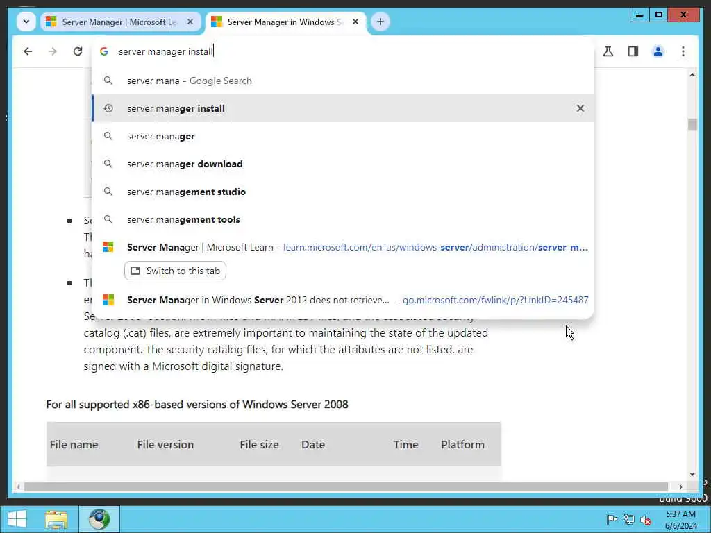Click the forward navigation arrow

(53, 51)
